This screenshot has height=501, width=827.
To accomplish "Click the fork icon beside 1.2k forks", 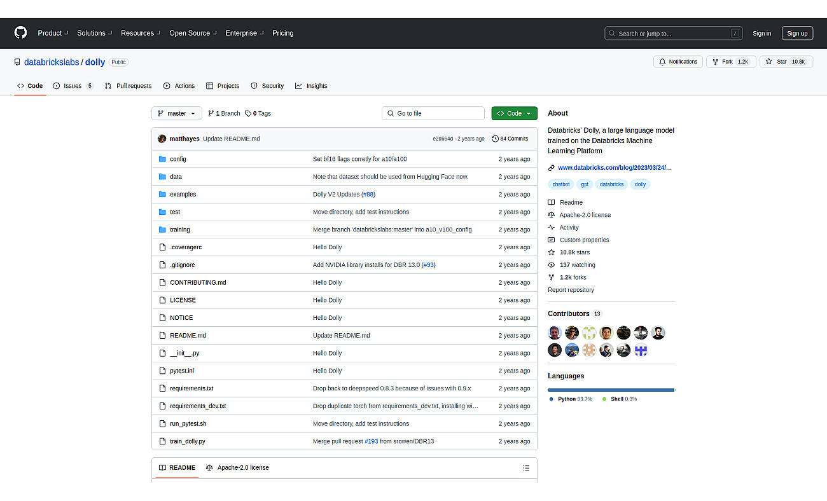I will [x=552, y=277].
